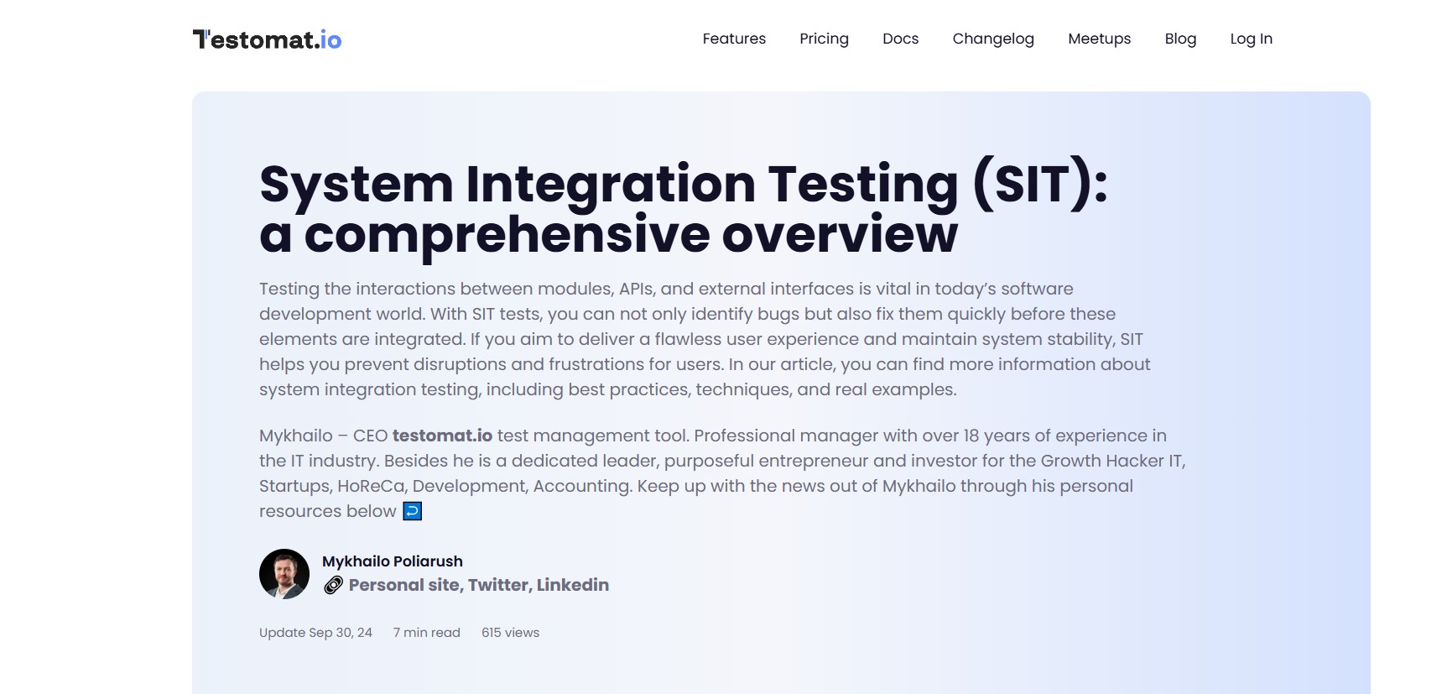Click the 'Update Sep 30, 24' date text
Screen dimensions: 1447x694
315,633
